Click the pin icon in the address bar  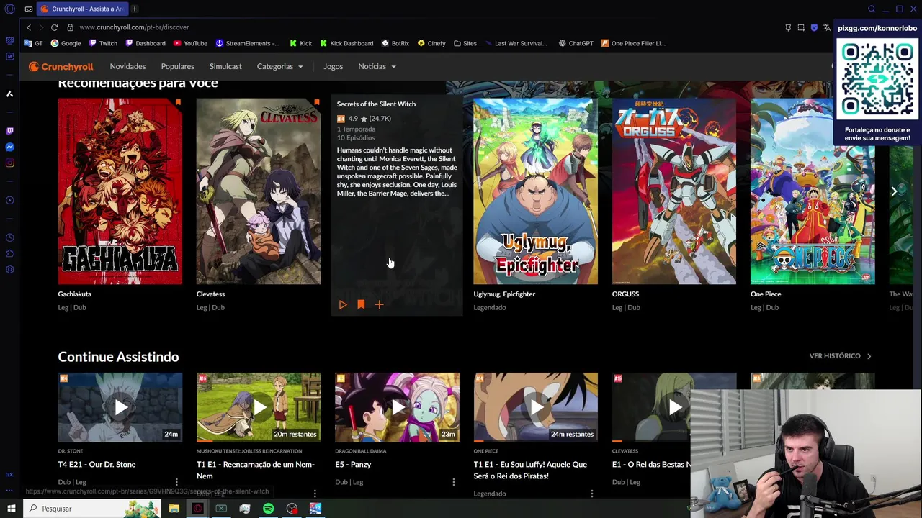[788, 27]
